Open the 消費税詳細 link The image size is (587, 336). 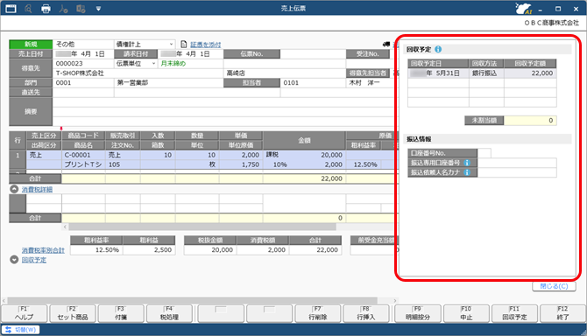(x=37, y=190)
